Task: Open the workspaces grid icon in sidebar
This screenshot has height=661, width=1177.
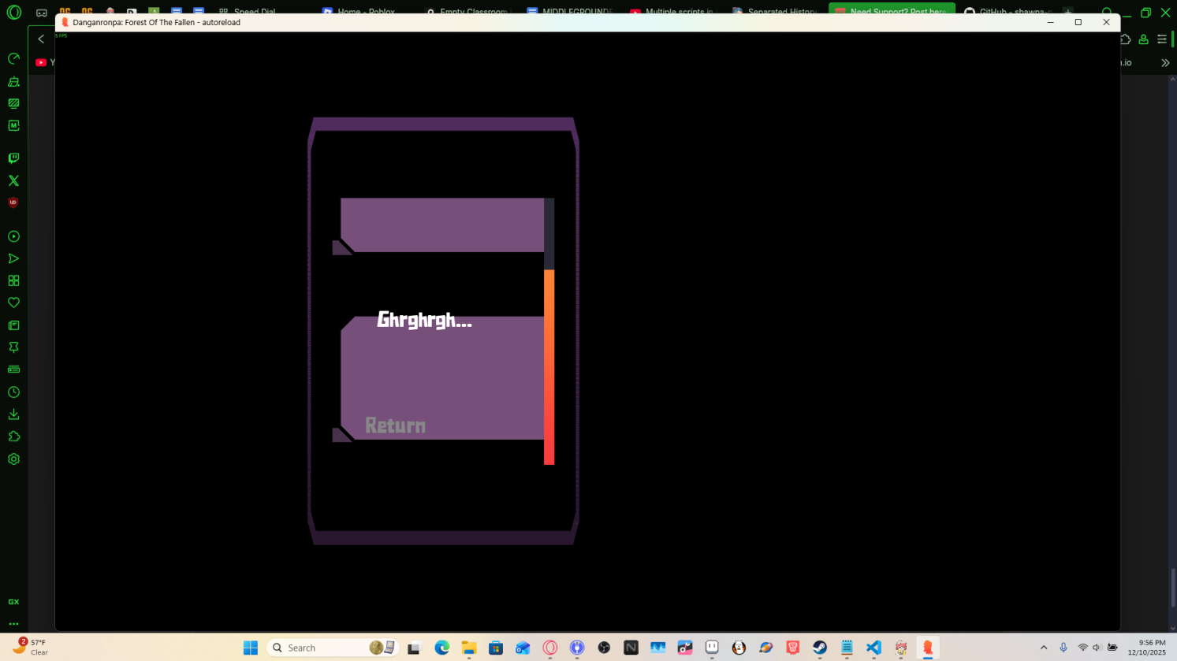Action: (13, 280)
